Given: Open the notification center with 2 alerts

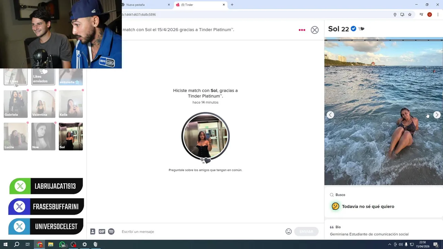Looking at the screenshot, I should click(x=436, y=245).
